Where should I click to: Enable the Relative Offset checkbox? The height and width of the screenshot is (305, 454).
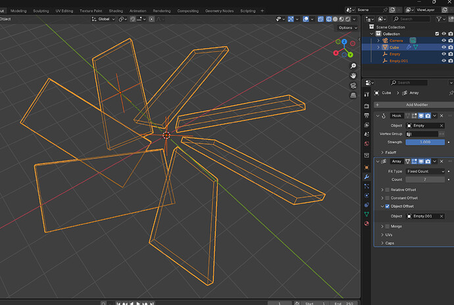[x=388, y=190]
